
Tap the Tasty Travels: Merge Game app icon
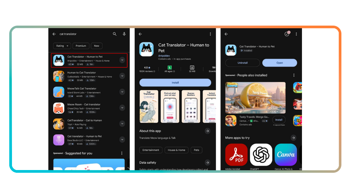point(231,121)
